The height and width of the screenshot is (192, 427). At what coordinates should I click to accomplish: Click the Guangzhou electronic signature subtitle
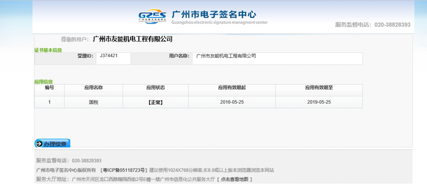(x=219, y=22)
